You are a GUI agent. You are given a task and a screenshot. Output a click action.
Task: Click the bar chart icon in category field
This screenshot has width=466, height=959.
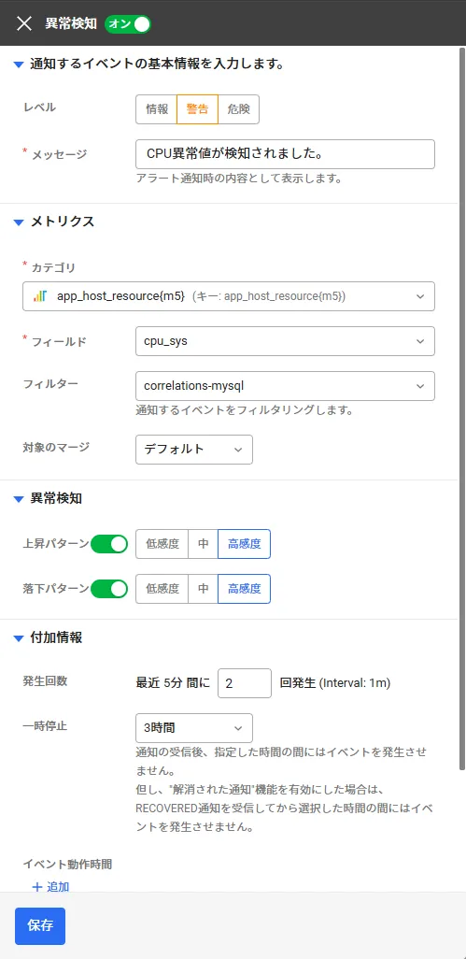pos(40,296)
